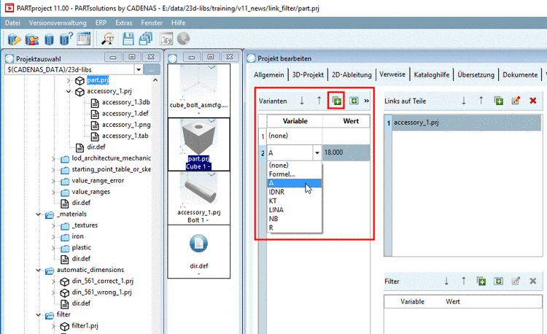Image resolution: width=547 pixels, height=334 pixels.
Task: Delete link with red X icon
Action: coord(532,101)
